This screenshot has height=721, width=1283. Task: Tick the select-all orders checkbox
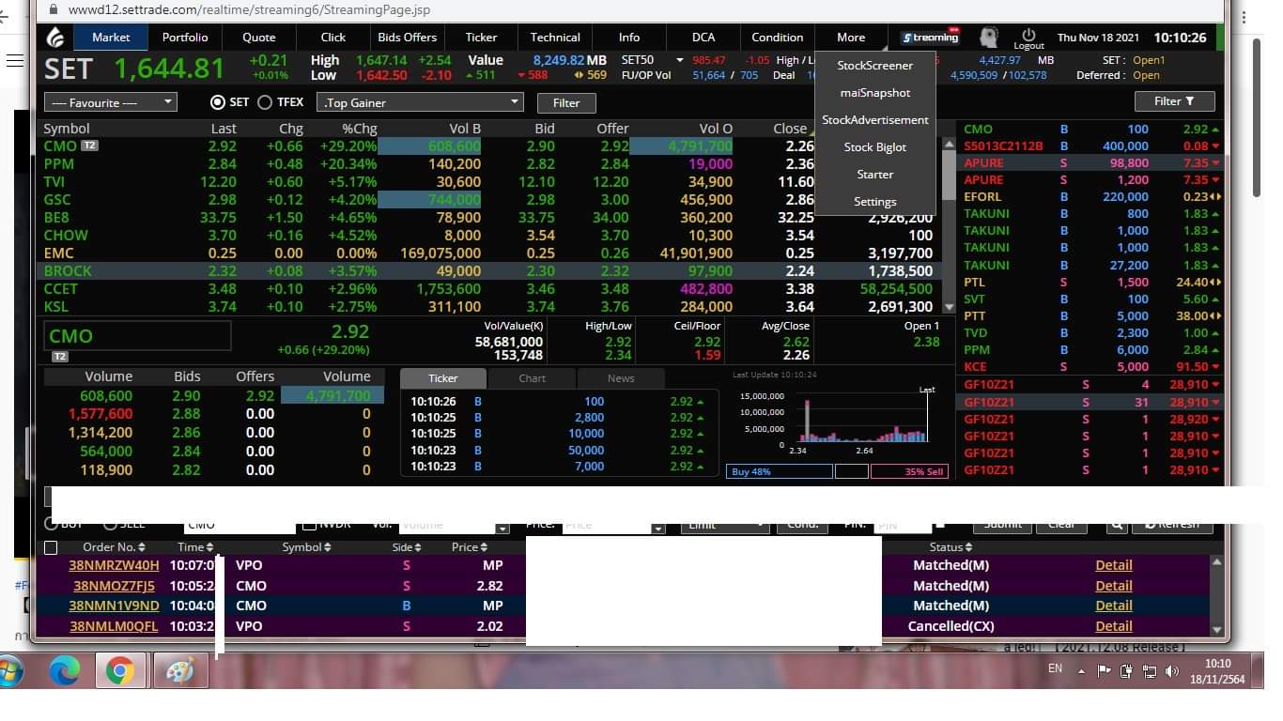[x=51, y=548]
